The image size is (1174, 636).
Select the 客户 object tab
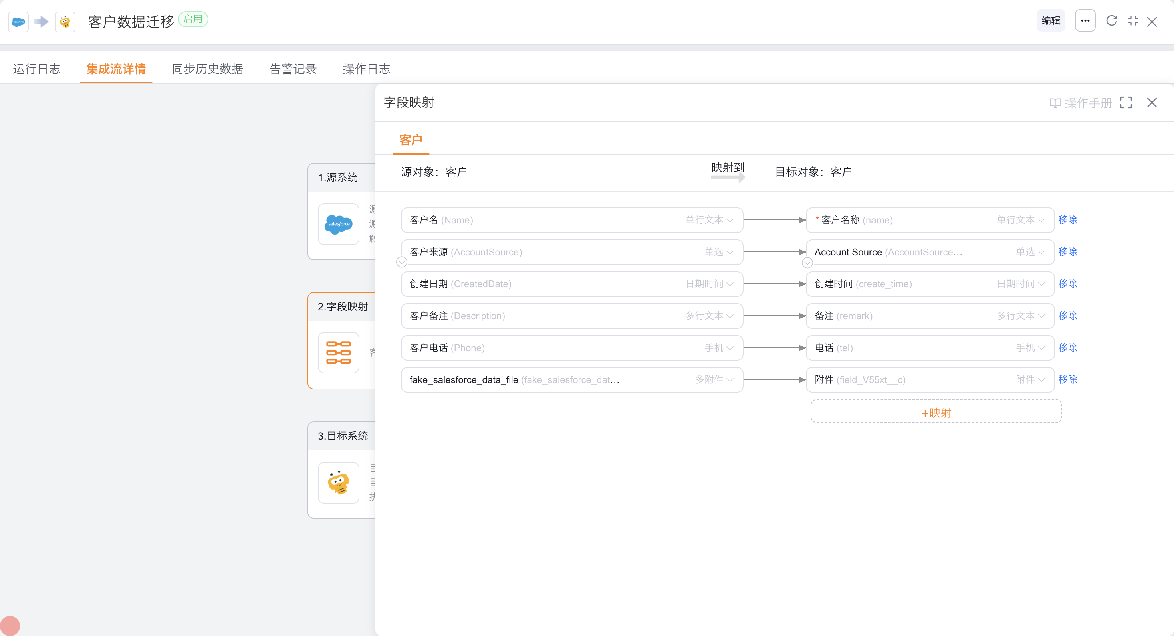[411, 140]
